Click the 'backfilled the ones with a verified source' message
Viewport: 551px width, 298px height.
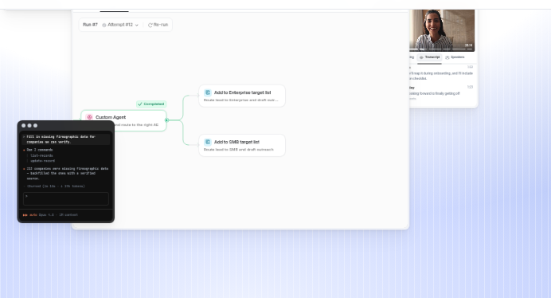(68, 174)
